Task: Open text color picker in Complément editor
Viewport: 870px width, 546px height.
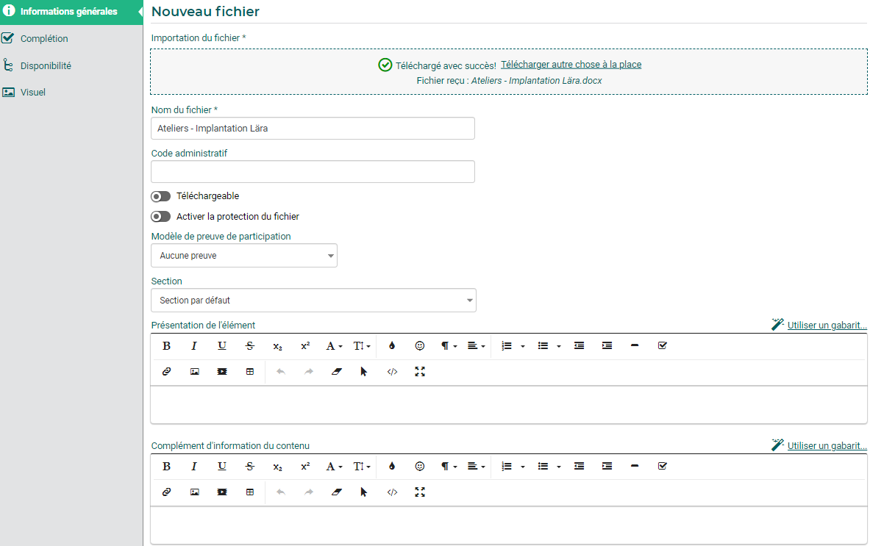Action: [392, 466]
